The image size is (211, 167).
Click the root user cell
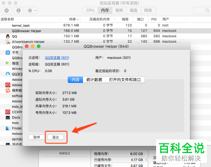tap(165, 25)
